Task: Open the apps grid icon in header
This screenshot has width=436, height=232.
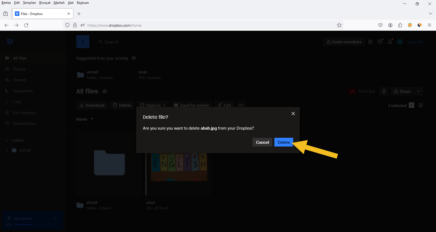Action: tap(370, 42)
